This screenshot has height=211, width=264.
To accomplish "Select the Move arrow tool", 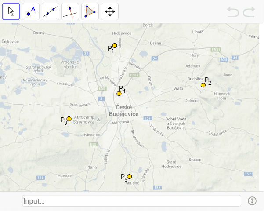I will click(x=11, y=11).
